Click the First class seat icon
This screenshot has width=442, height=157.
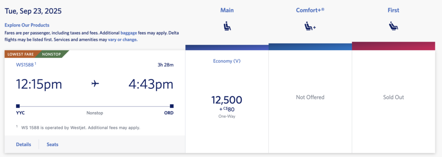coord(393,26)
